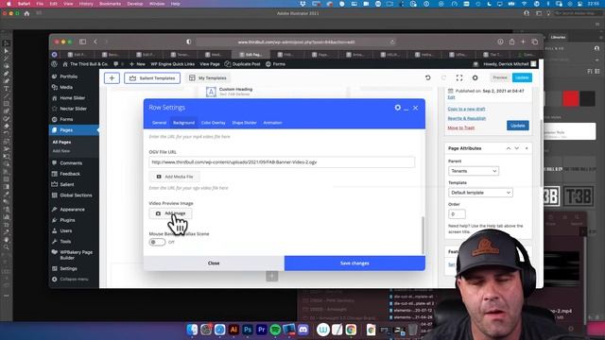Click Preview button in editor toolbar
The image size is (605, 340).
click(500, 77)
